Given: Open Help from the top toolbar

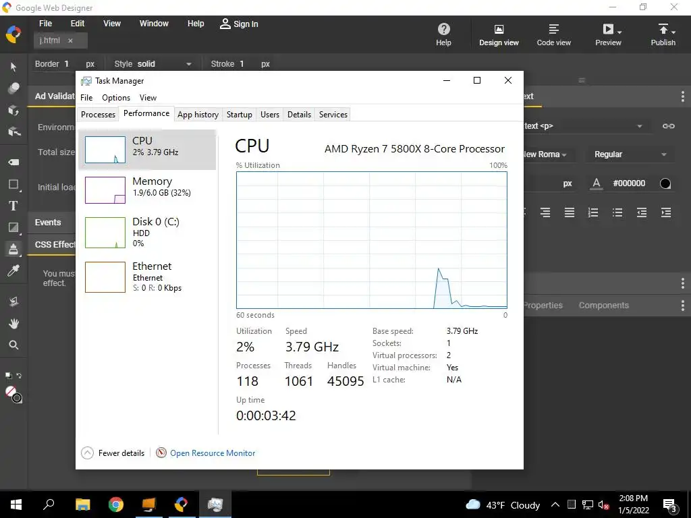Looking at the screenshot, I should pyautogui.click(x=444, y=34).
